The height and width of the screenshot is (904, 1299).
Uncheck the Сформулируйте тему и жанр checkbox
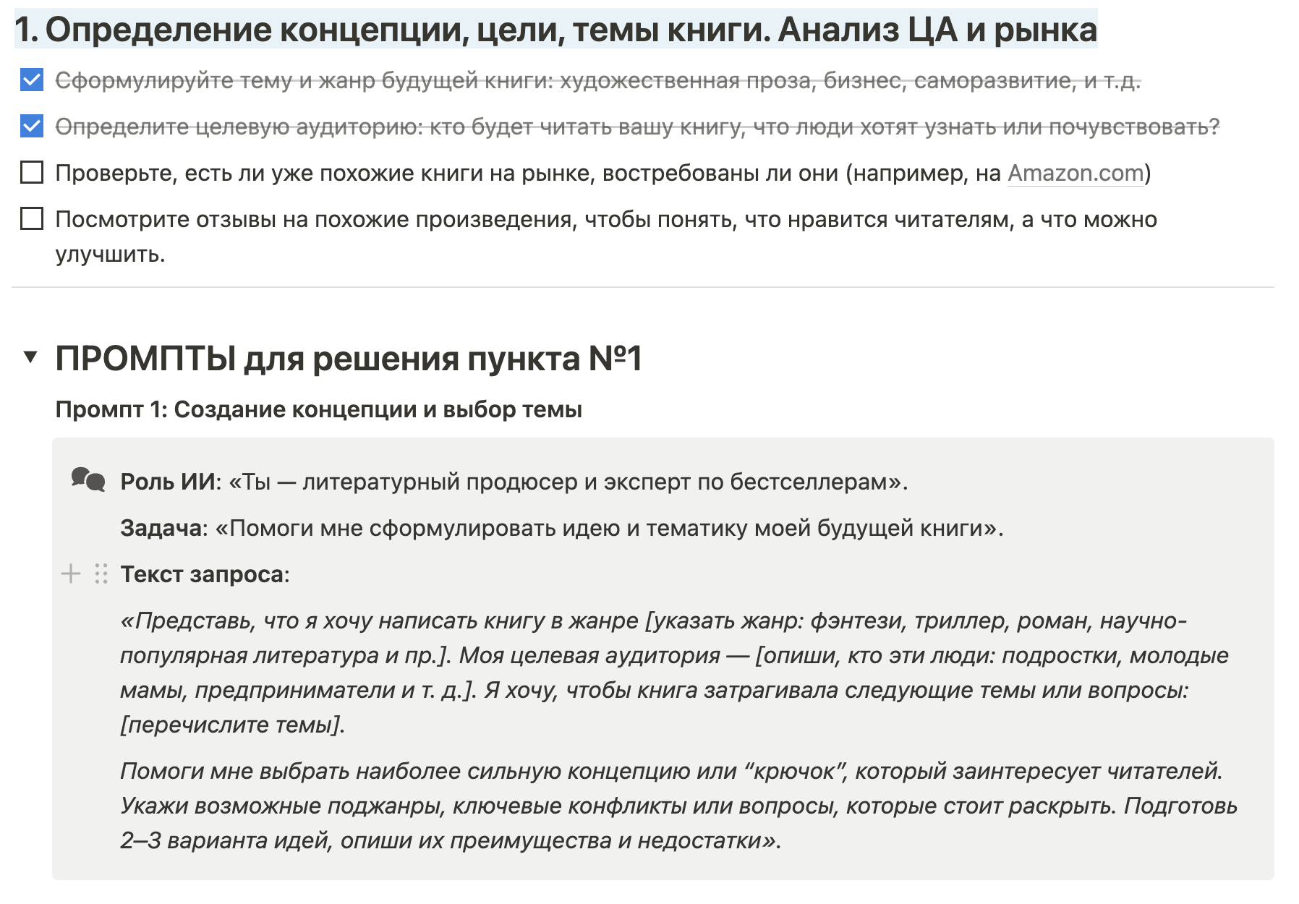pos(32,80)
